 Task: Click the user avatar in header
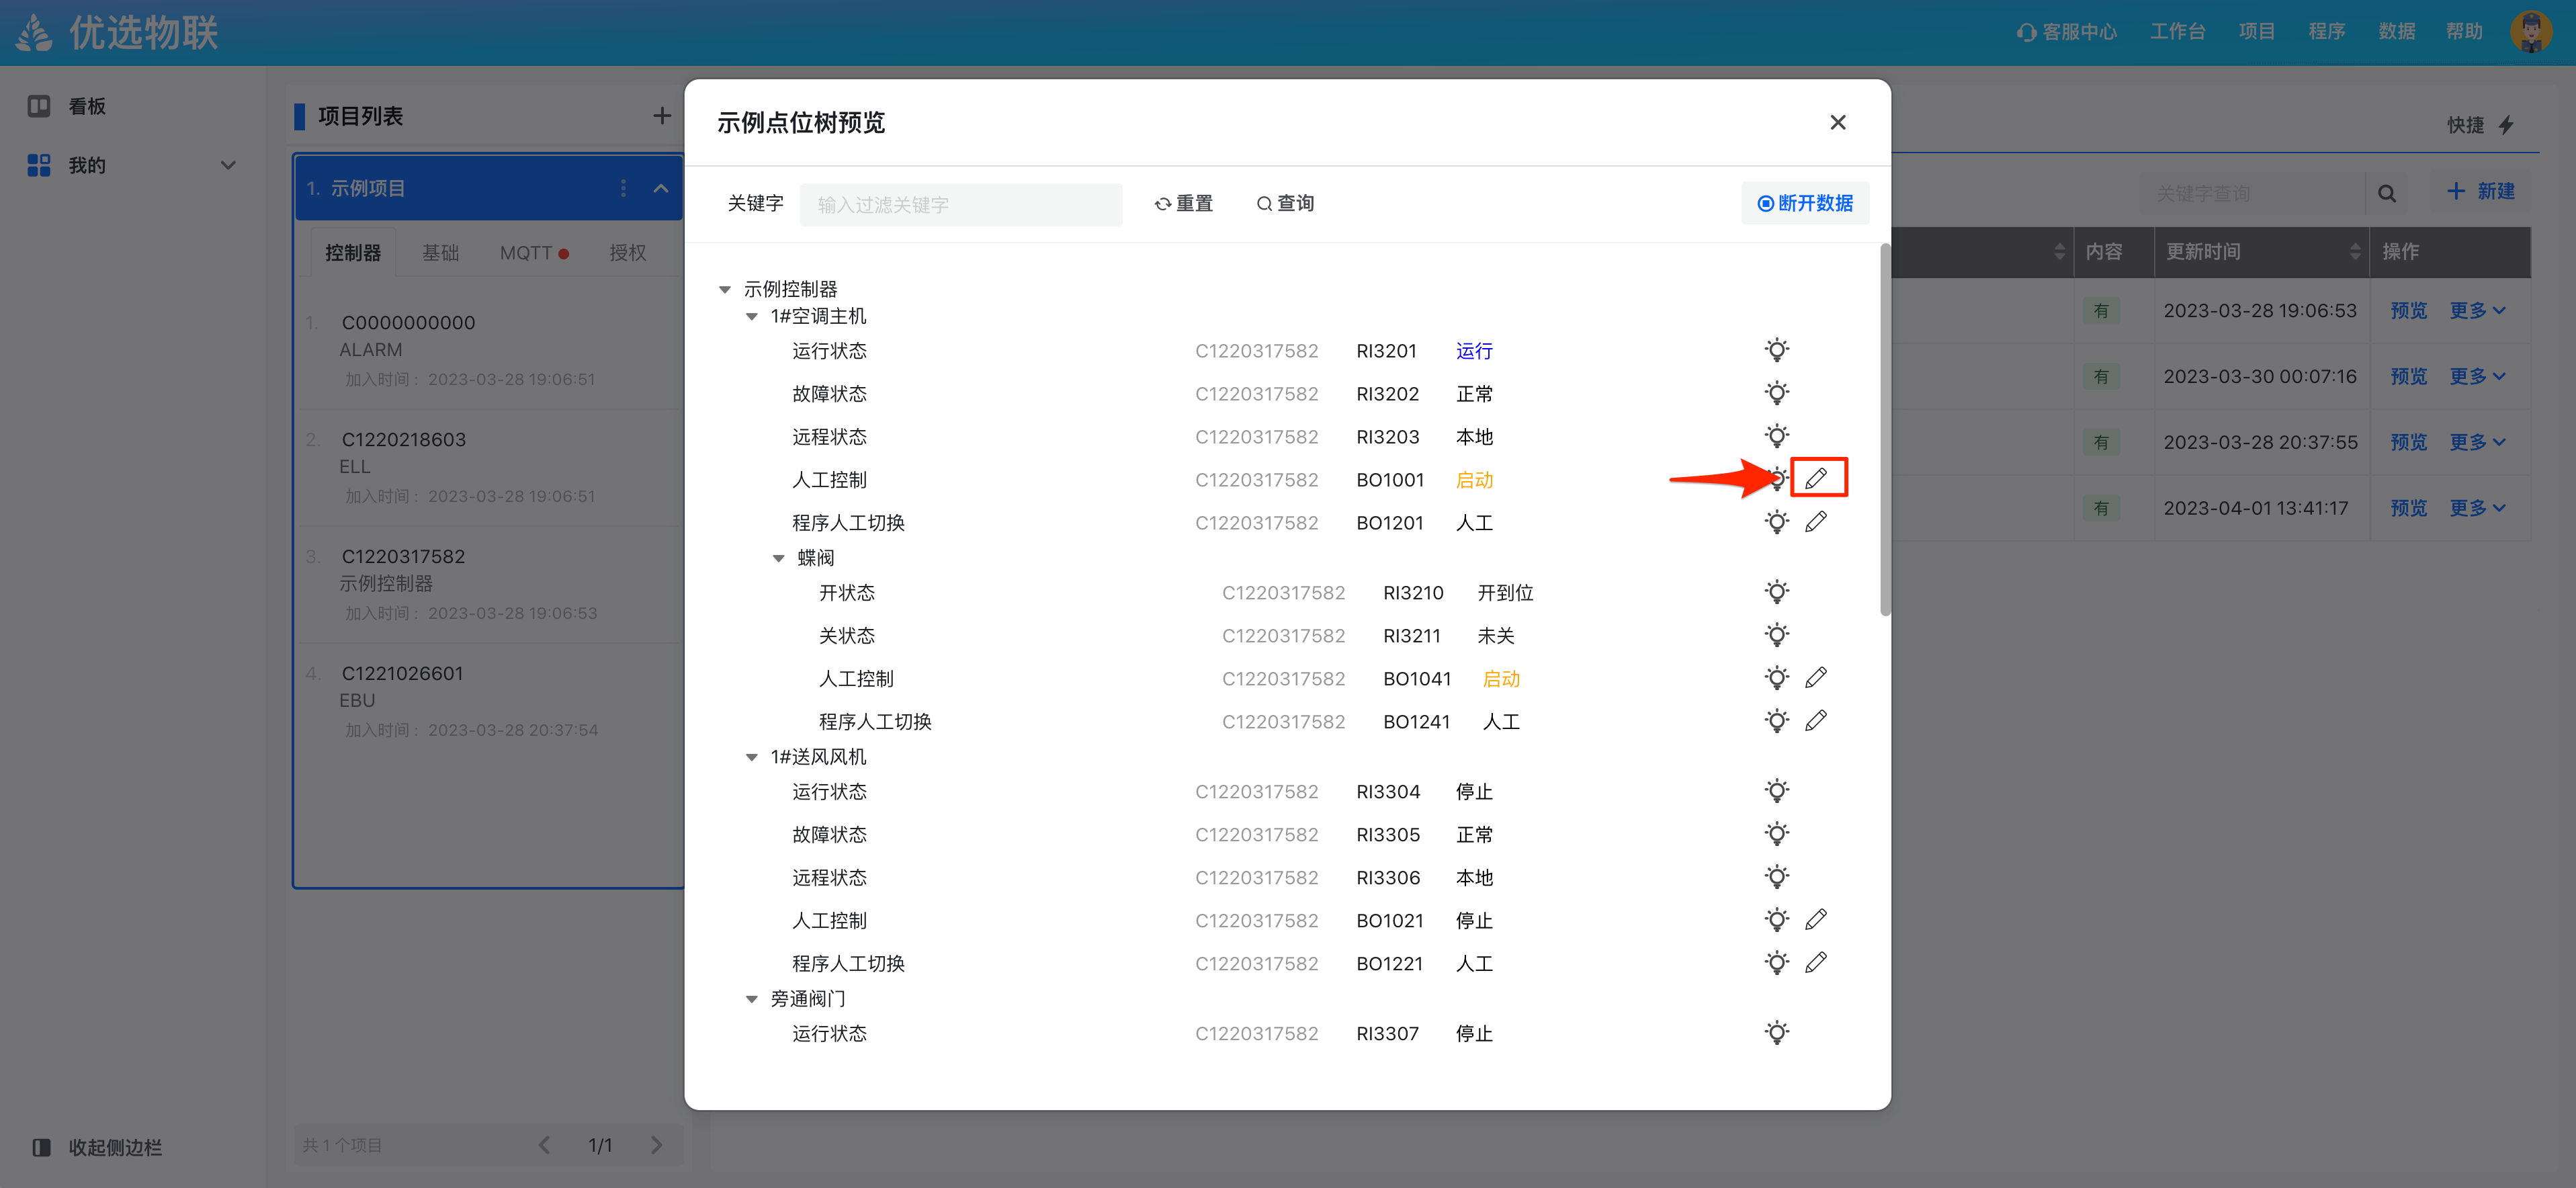click(2531, 32)
